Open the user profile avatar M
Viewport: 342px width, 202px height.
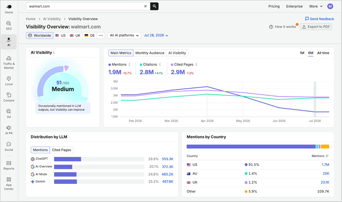click(330, 6)
